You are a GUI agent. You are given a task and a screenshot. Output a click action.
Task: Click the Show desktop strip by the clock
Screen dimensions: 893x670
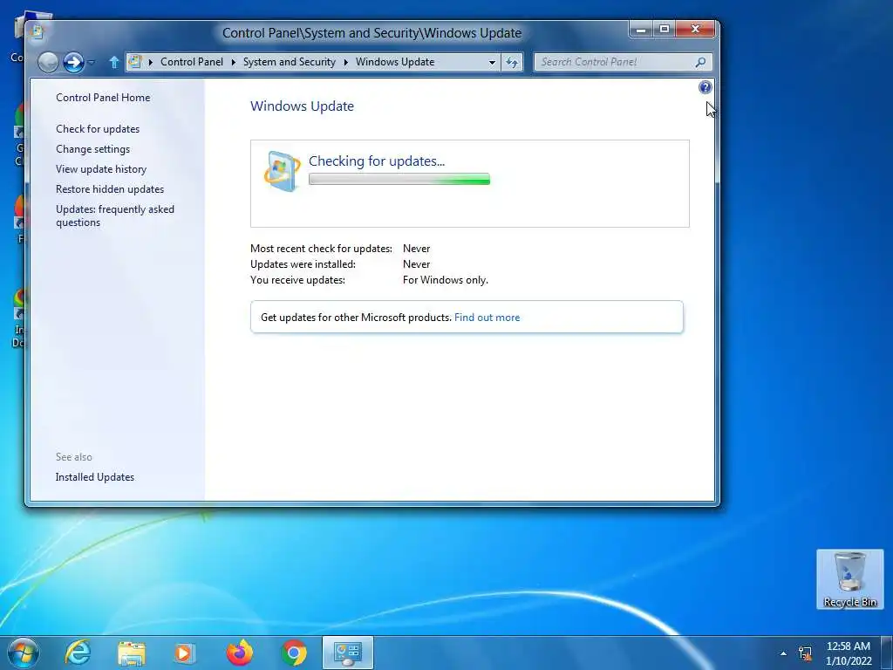(x=887, y=653)
